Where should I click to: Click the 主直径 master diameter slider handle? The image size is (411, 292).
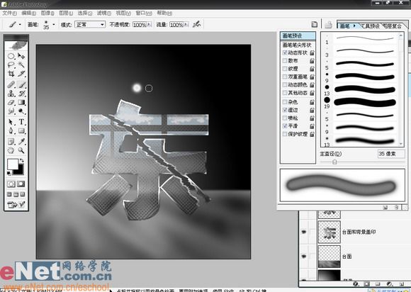pyautogui.click(x=334, y=162)
